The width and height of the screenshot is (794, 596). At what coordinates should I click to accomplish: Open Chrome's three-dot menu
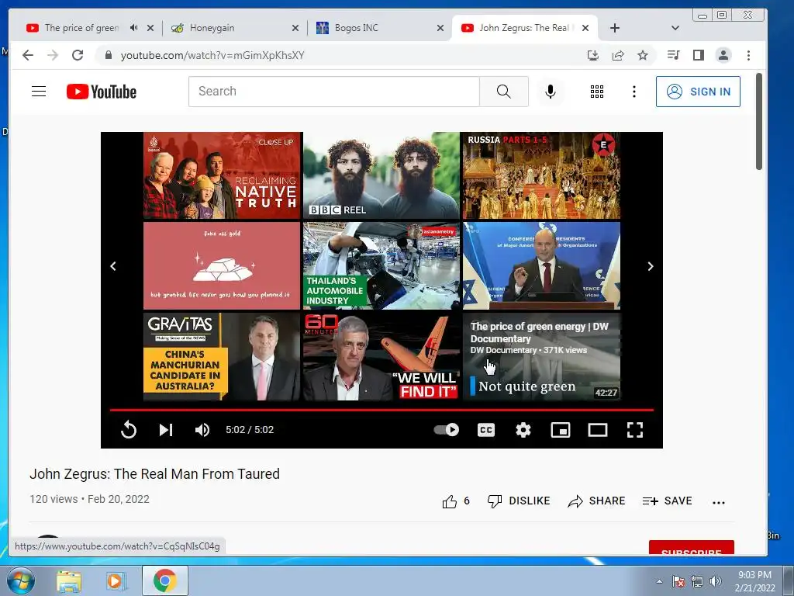(748, 55)
